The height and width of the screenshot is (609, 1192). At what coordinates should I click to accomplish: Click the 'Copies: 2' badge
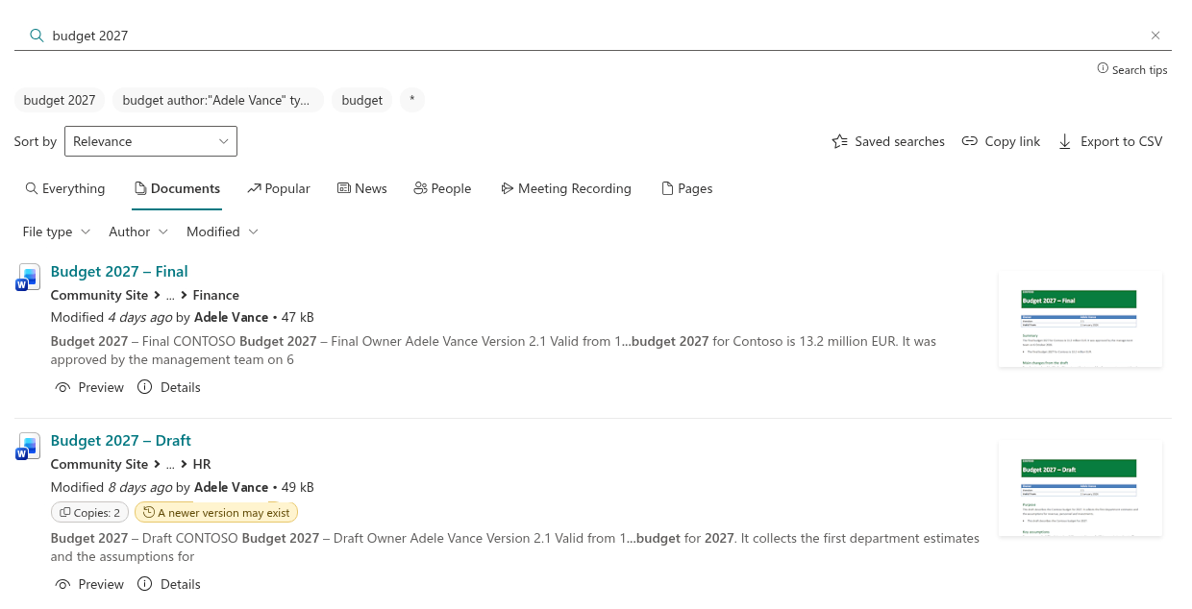89,513
